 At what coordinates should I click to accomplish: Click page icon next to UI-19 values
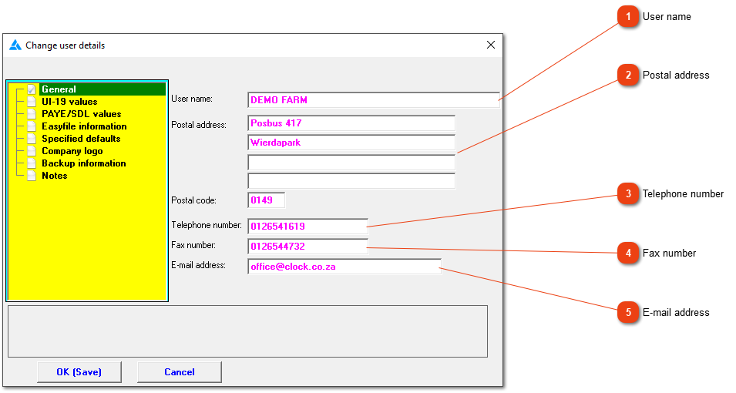pos(32,102)
